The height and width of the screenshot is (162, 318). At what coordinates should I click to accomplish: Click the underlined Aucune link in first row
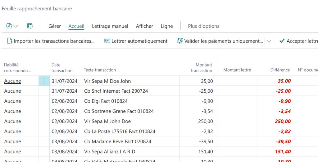pos(13,81)
